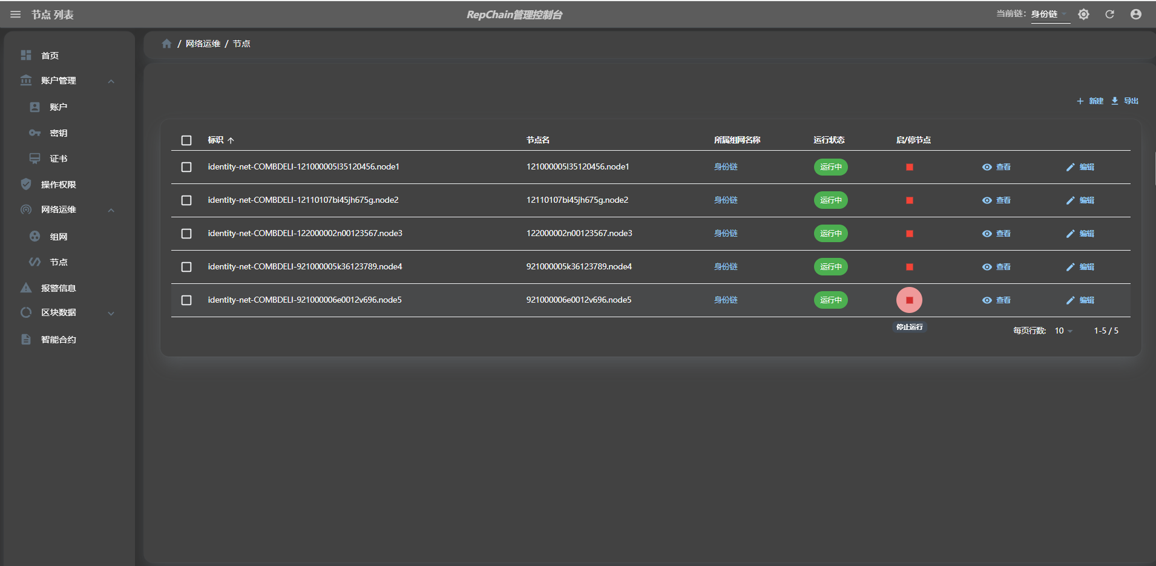Open 区块数据 sidebar menu label

tap(59, 312)
